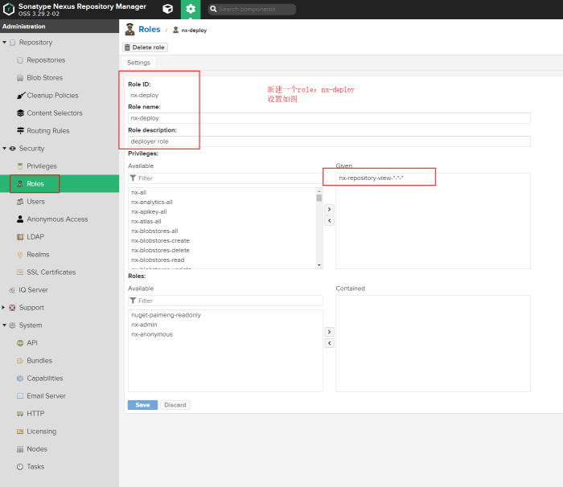Image resolution: width=563 pixels, height=487 pixels.
Task: Click the Role description input field
Action: (329, 141)
